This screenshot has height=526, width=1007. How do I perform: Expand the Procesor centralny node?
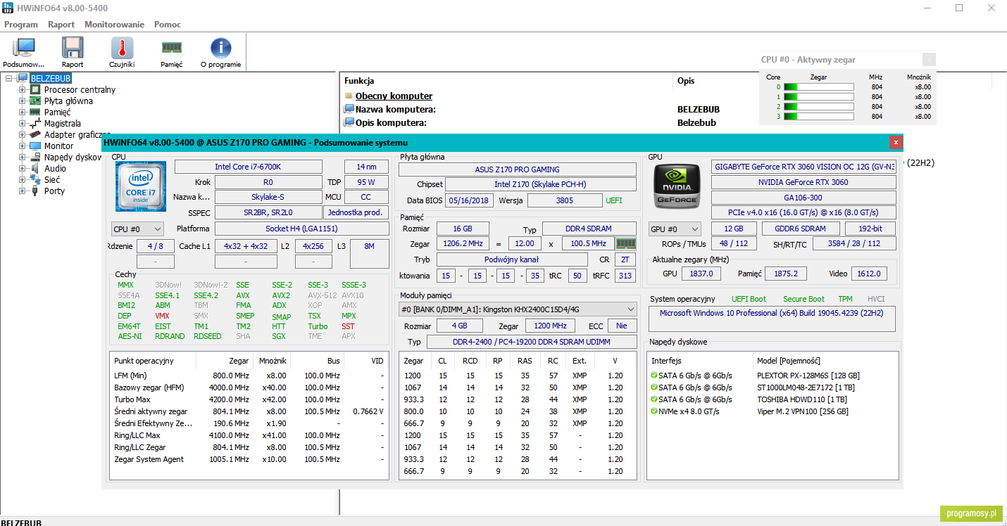coord(22,90)
